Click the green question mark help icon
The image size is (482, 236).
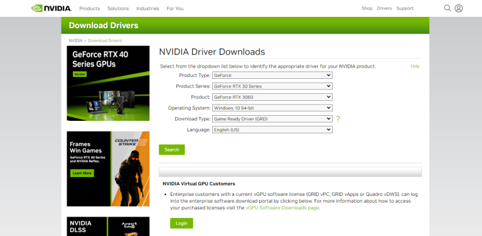click(338, 119)
